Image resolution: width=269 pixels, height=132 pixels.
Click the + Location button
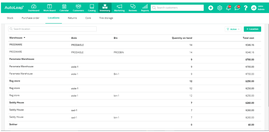[252, 29]
